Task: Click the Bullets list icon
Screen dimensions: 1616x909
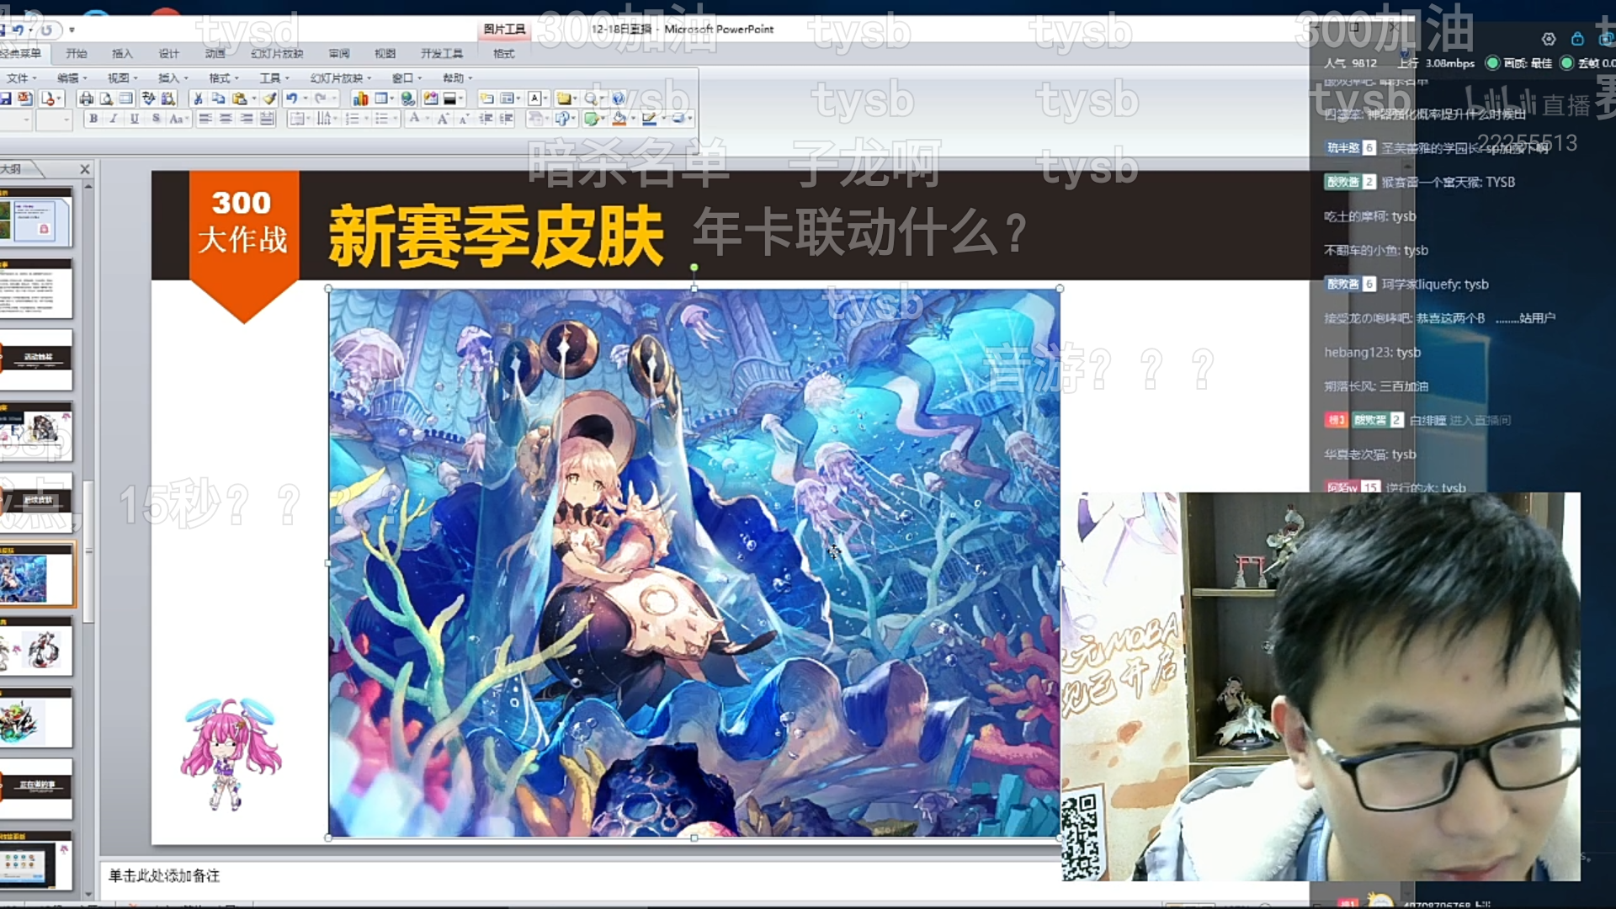Action: (381, 119)
